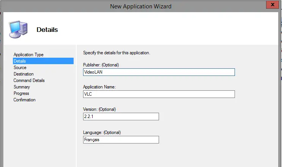Viewport: 282px width, 167px height.
Task: Click the Publisher (Optional) label
Action: point(101,65)
